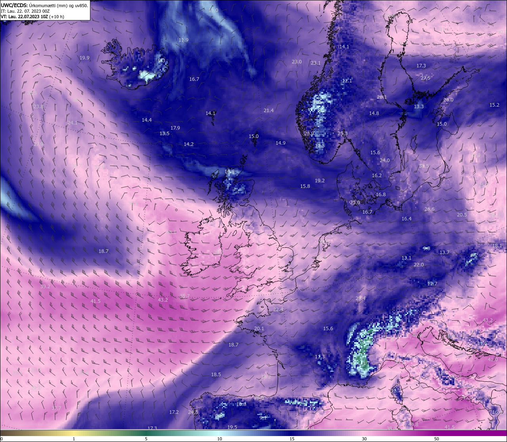Click the 5 tick on color scale
The height and width of the screenshot is (442, 507).
click(146, 439)
